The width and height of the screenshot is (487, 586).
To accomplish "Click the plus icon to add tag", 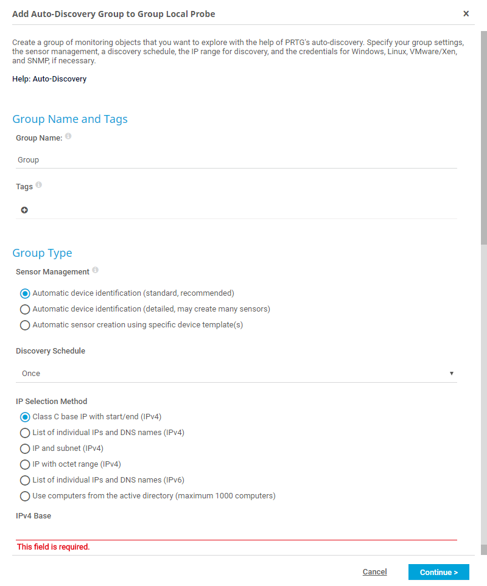I will coord(24,210).
